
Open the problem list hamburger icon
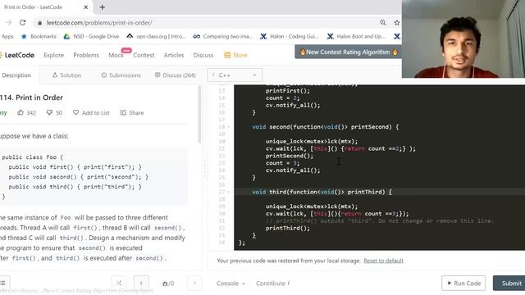(3, 284)
